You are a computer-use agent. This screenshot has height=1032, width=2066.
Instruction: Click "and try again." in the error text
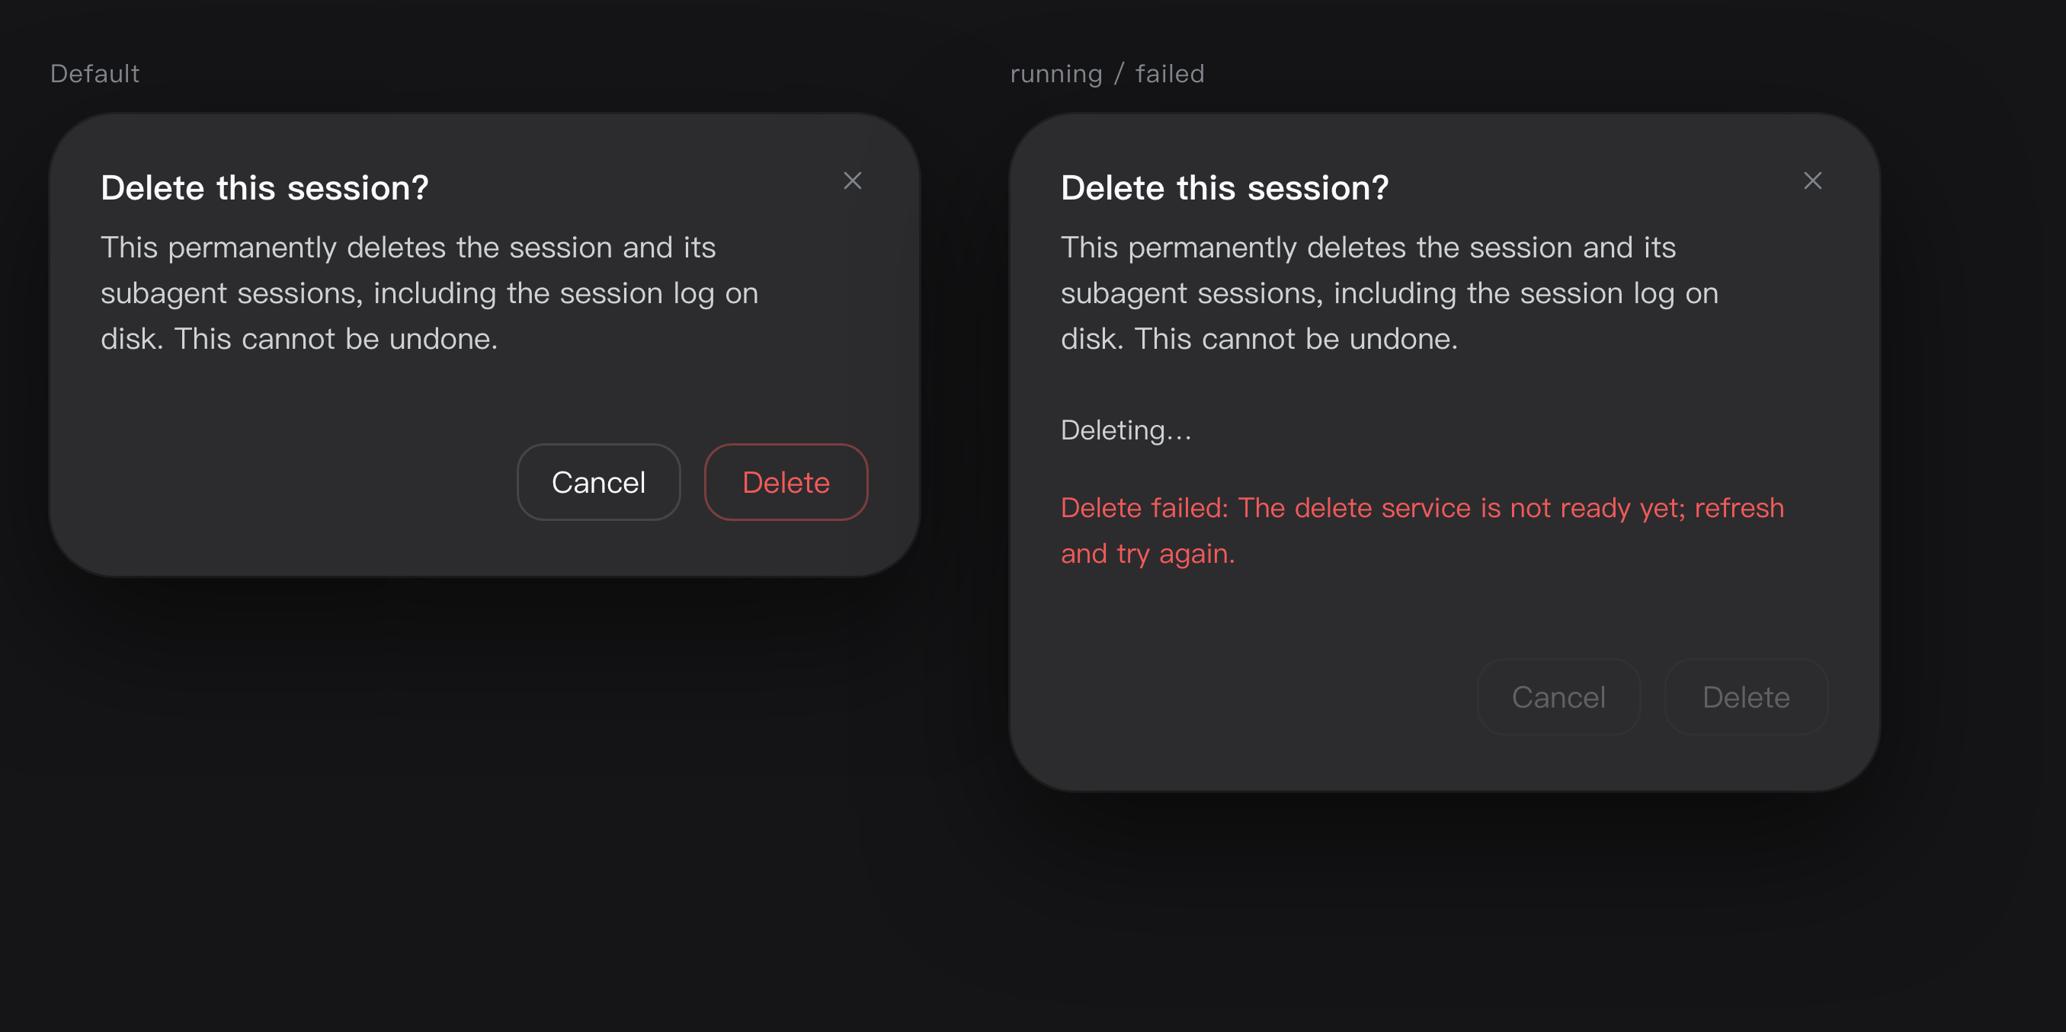coord(1148,554)
